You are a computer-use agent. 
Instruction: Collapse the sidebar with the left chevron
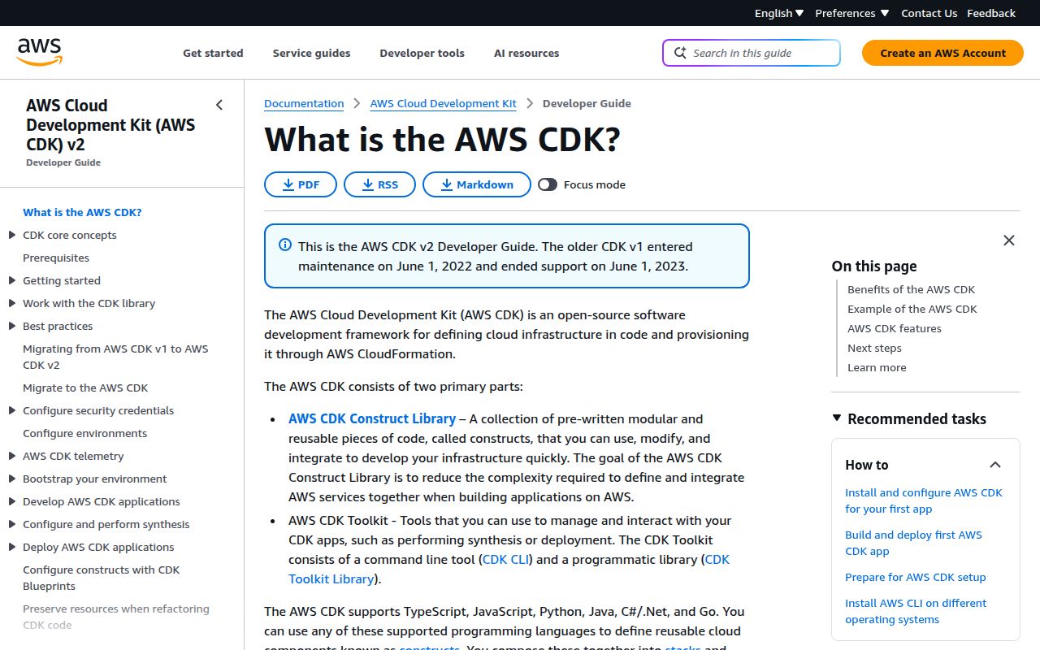(x=219, y=105)
